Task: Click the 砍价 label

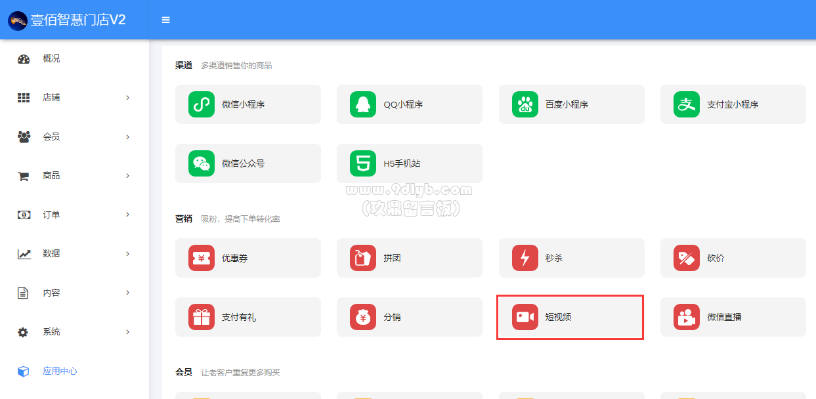Action: click(x=716, y=258)
